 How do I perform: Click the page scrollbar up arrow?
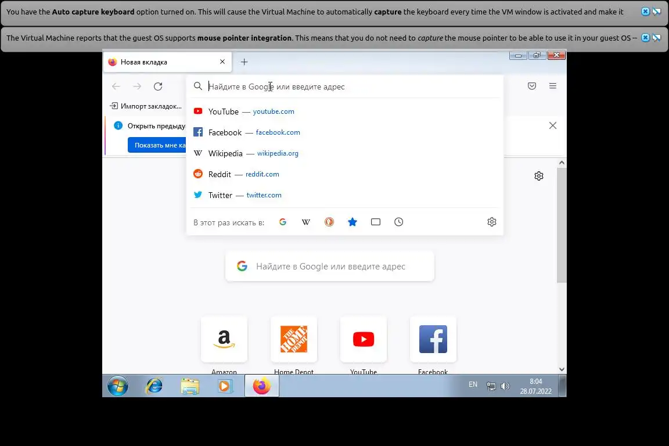(562, 163)
